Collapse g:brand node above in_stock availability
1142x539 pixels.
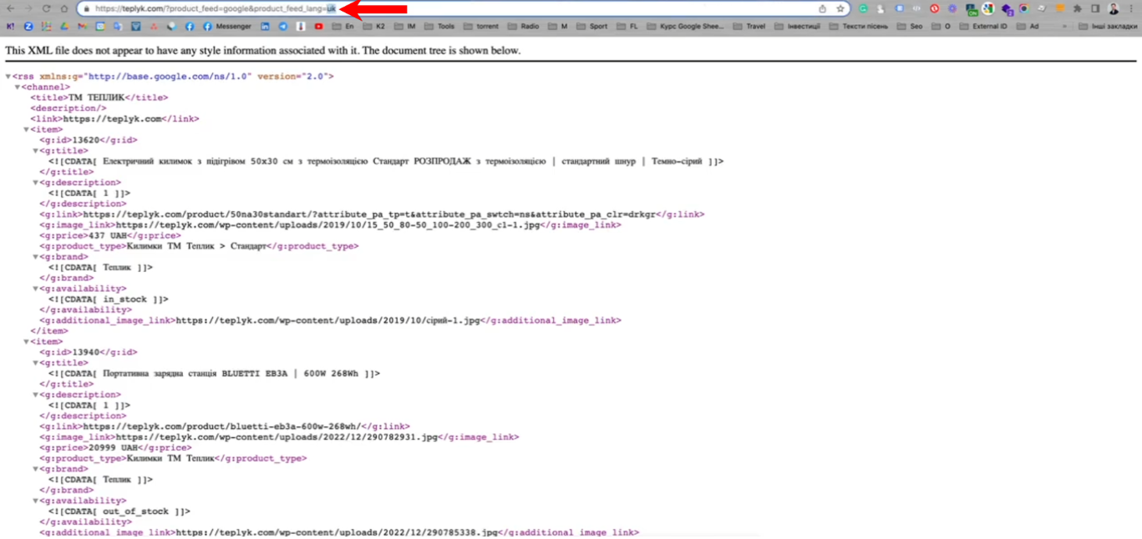[35, 257]
